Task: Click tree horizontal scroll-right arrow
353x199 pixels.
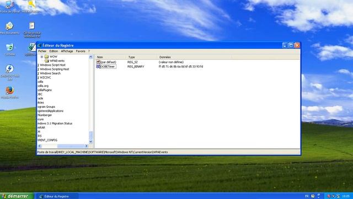Action: pyautogui.click(x=87, y=146)
